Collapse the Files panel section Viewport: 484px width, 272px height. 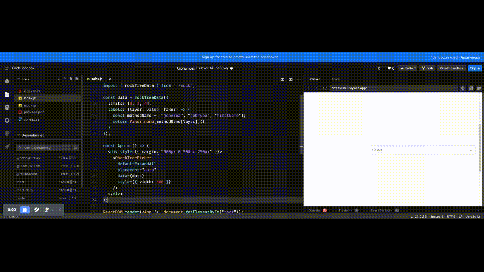point(18,79)
